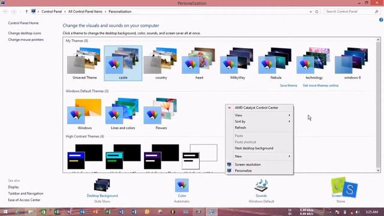
Task: Refresh the address bar location
Action: (x=317, y=11)
